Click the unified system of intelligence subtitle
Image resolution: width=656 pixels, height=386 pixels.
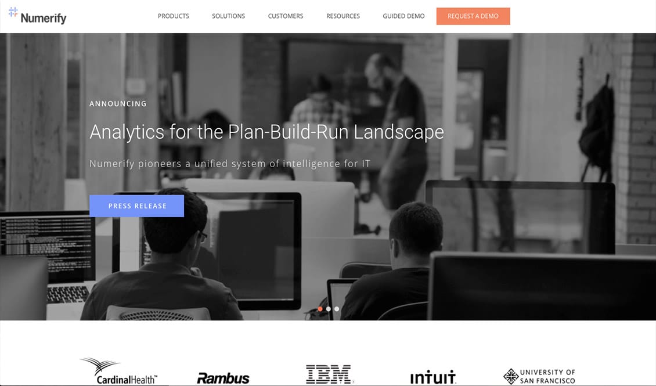coord(230,164)
